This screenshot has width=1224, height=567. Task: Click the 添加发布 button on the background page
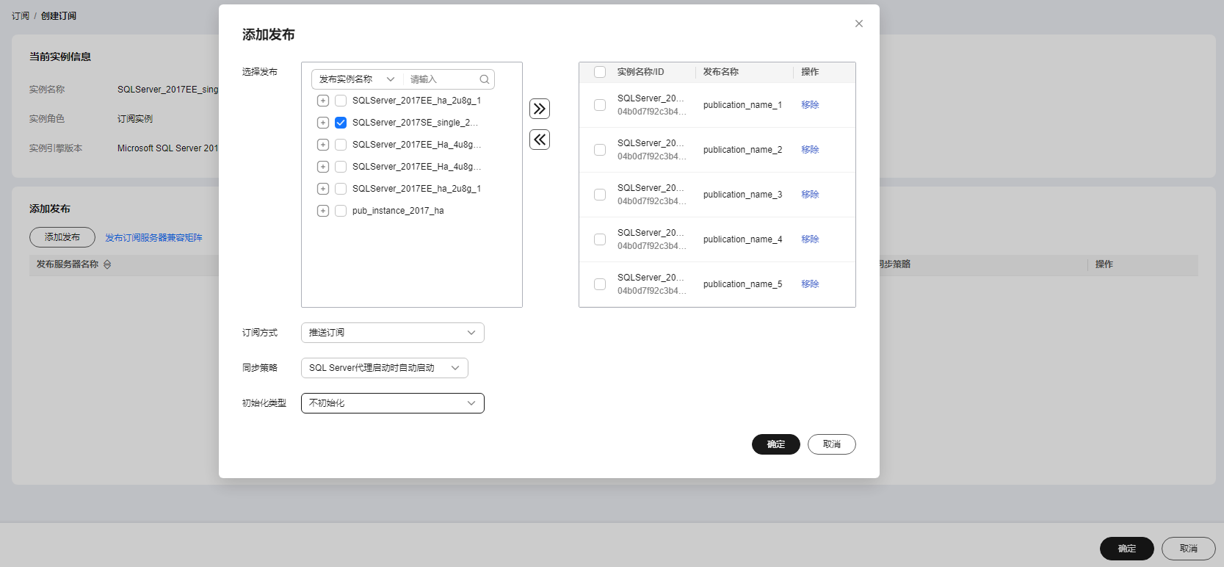(x=62, y=237)
